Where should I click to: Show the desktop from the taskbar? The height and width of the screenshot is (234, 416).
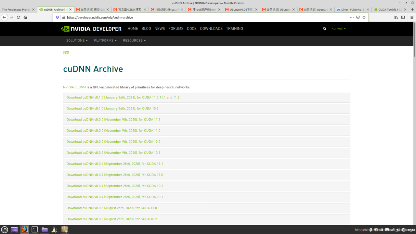[14, 230]
